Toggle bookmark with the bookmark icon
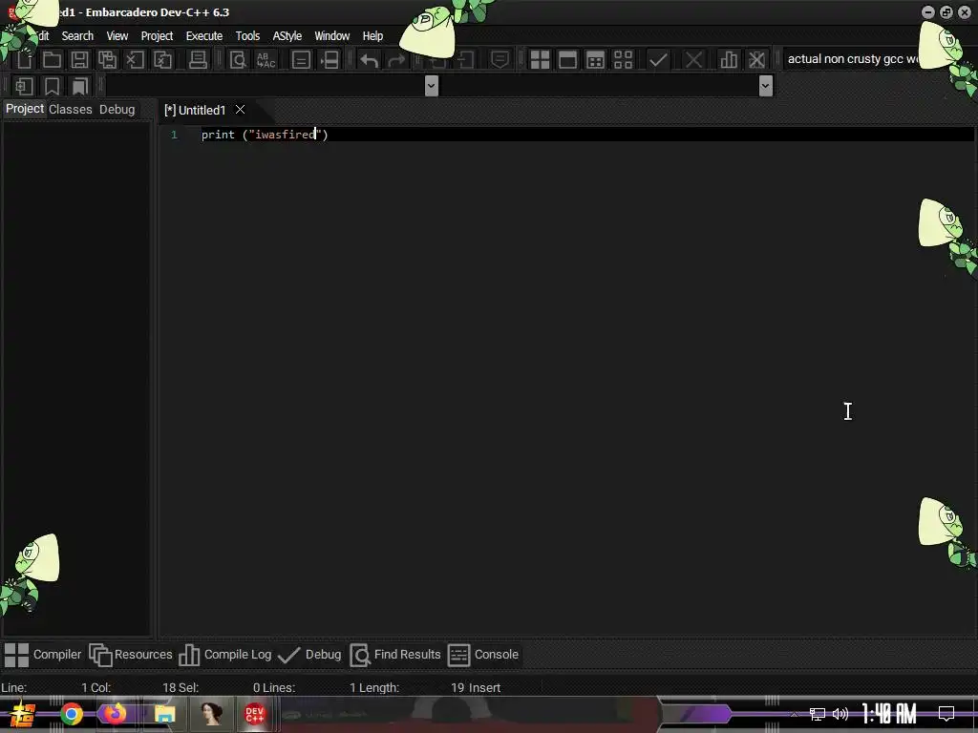The width and height of the screenshot is (978, 733). coord(52,86)
